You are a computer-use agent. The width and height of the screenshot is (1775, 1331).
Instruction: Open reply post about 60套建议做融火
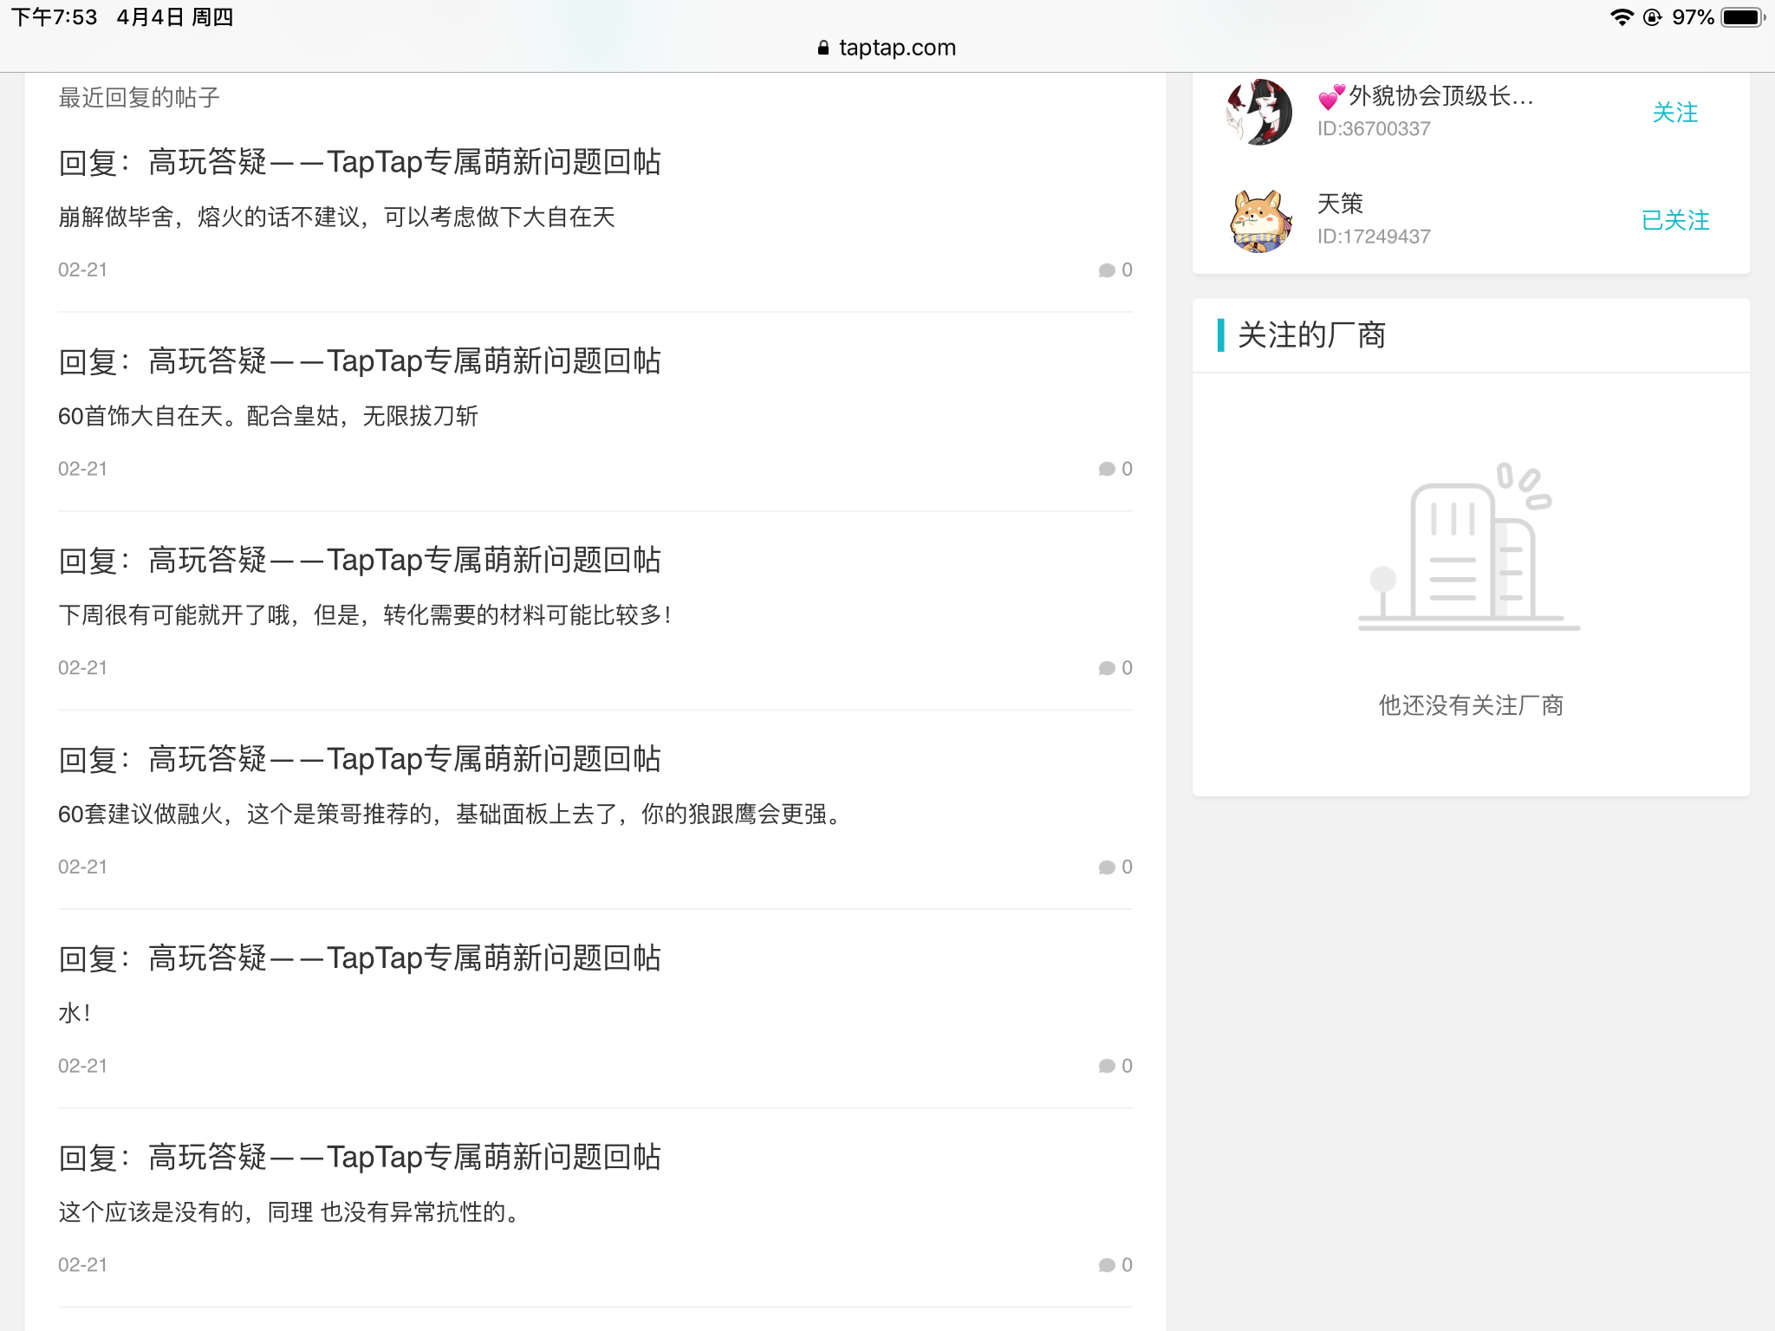point(360,760)
